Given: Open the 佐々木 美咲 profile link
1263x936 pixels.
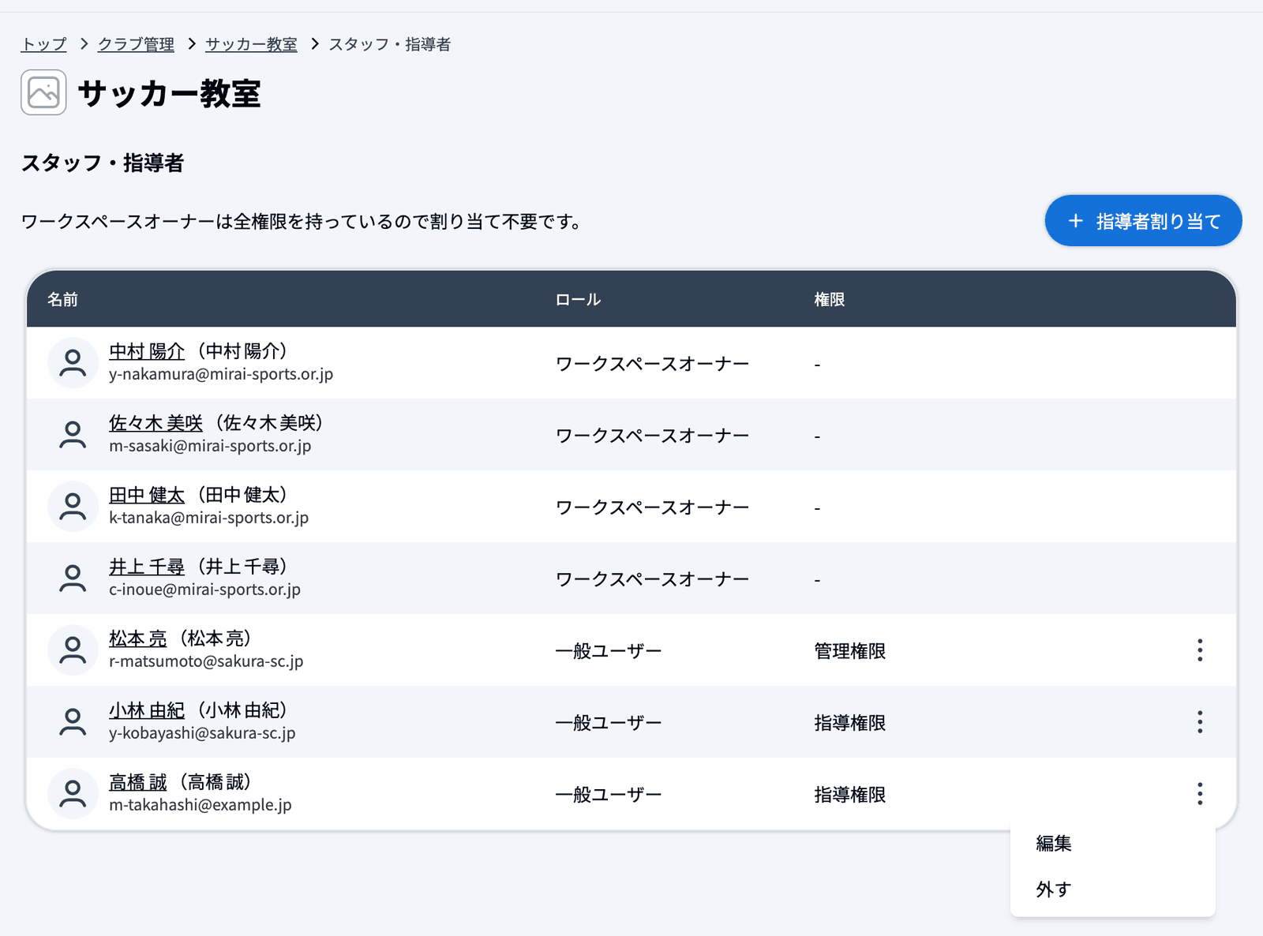Looking at the screenshot, I should pyautogui.click(x=156, y=423).
